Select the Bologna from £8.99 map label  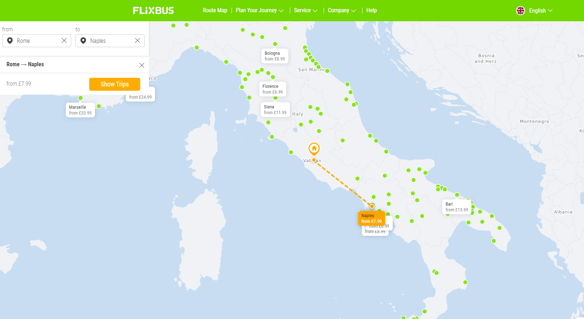point(275,56)
